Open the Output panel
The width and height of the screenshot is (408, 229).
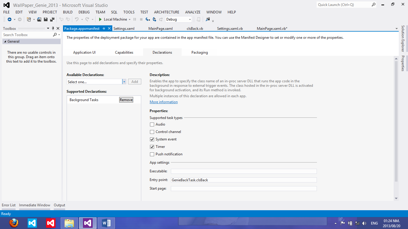coord(59,205)
